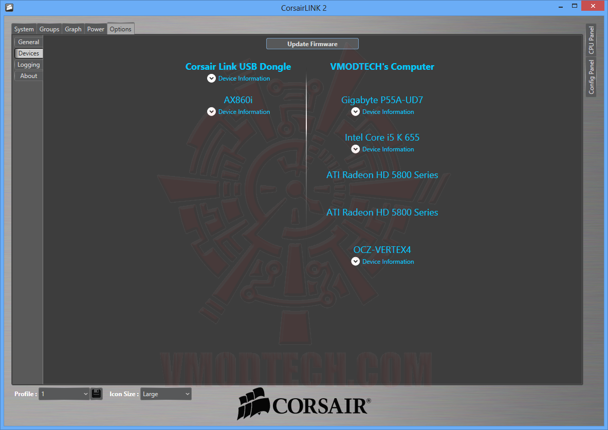Screen dimensions: 608x430
Task: Select the Options tab
Action: [x=121, y=29]
